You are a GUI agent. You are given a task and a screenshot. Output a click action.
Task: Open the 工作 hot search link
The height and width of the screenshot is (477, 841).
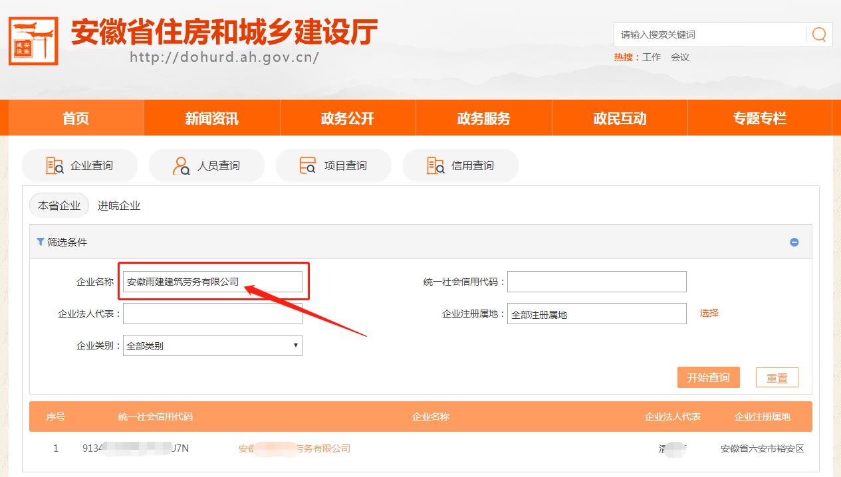pyautogui.click(x=652, y=57)
